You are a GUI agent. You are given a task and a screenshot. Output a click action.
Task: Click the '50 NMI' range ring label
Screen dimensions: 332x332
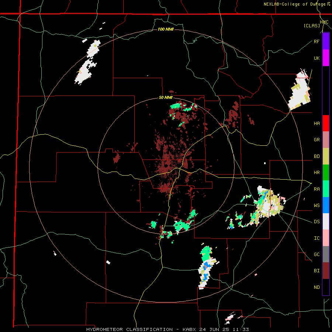[x=166, y=98]
